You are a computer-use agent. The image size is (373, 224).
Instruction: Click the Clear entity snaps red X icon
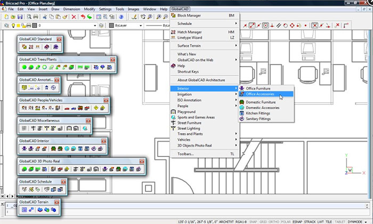[x=337, y=26]
